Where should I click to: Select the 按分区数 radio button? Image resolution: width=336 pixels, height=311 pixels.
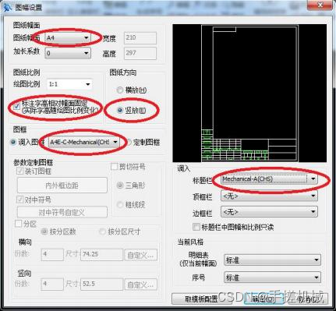pos(44,231)
